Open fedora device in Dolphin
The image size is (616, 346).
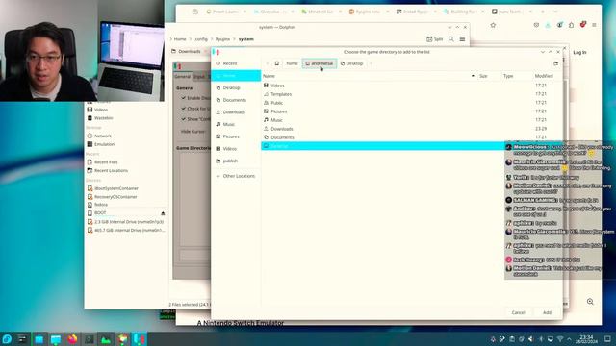100,205
